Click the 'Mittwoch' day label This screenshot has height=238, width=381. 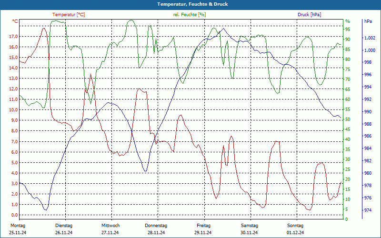[110, 226]
